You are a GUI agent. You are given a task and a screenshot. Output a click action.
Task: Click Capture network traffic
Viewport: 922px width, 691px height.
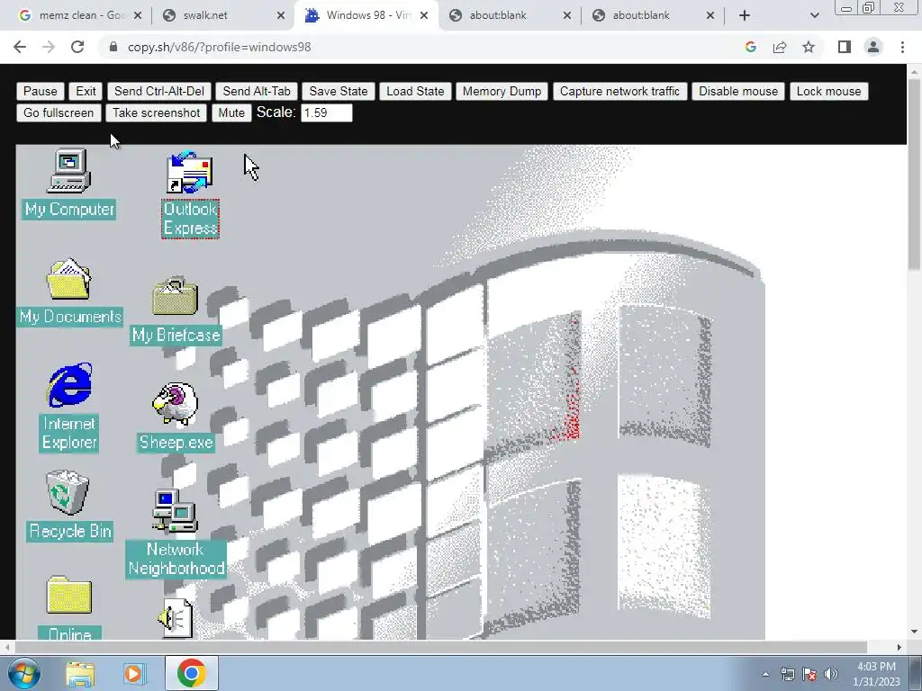619,91
